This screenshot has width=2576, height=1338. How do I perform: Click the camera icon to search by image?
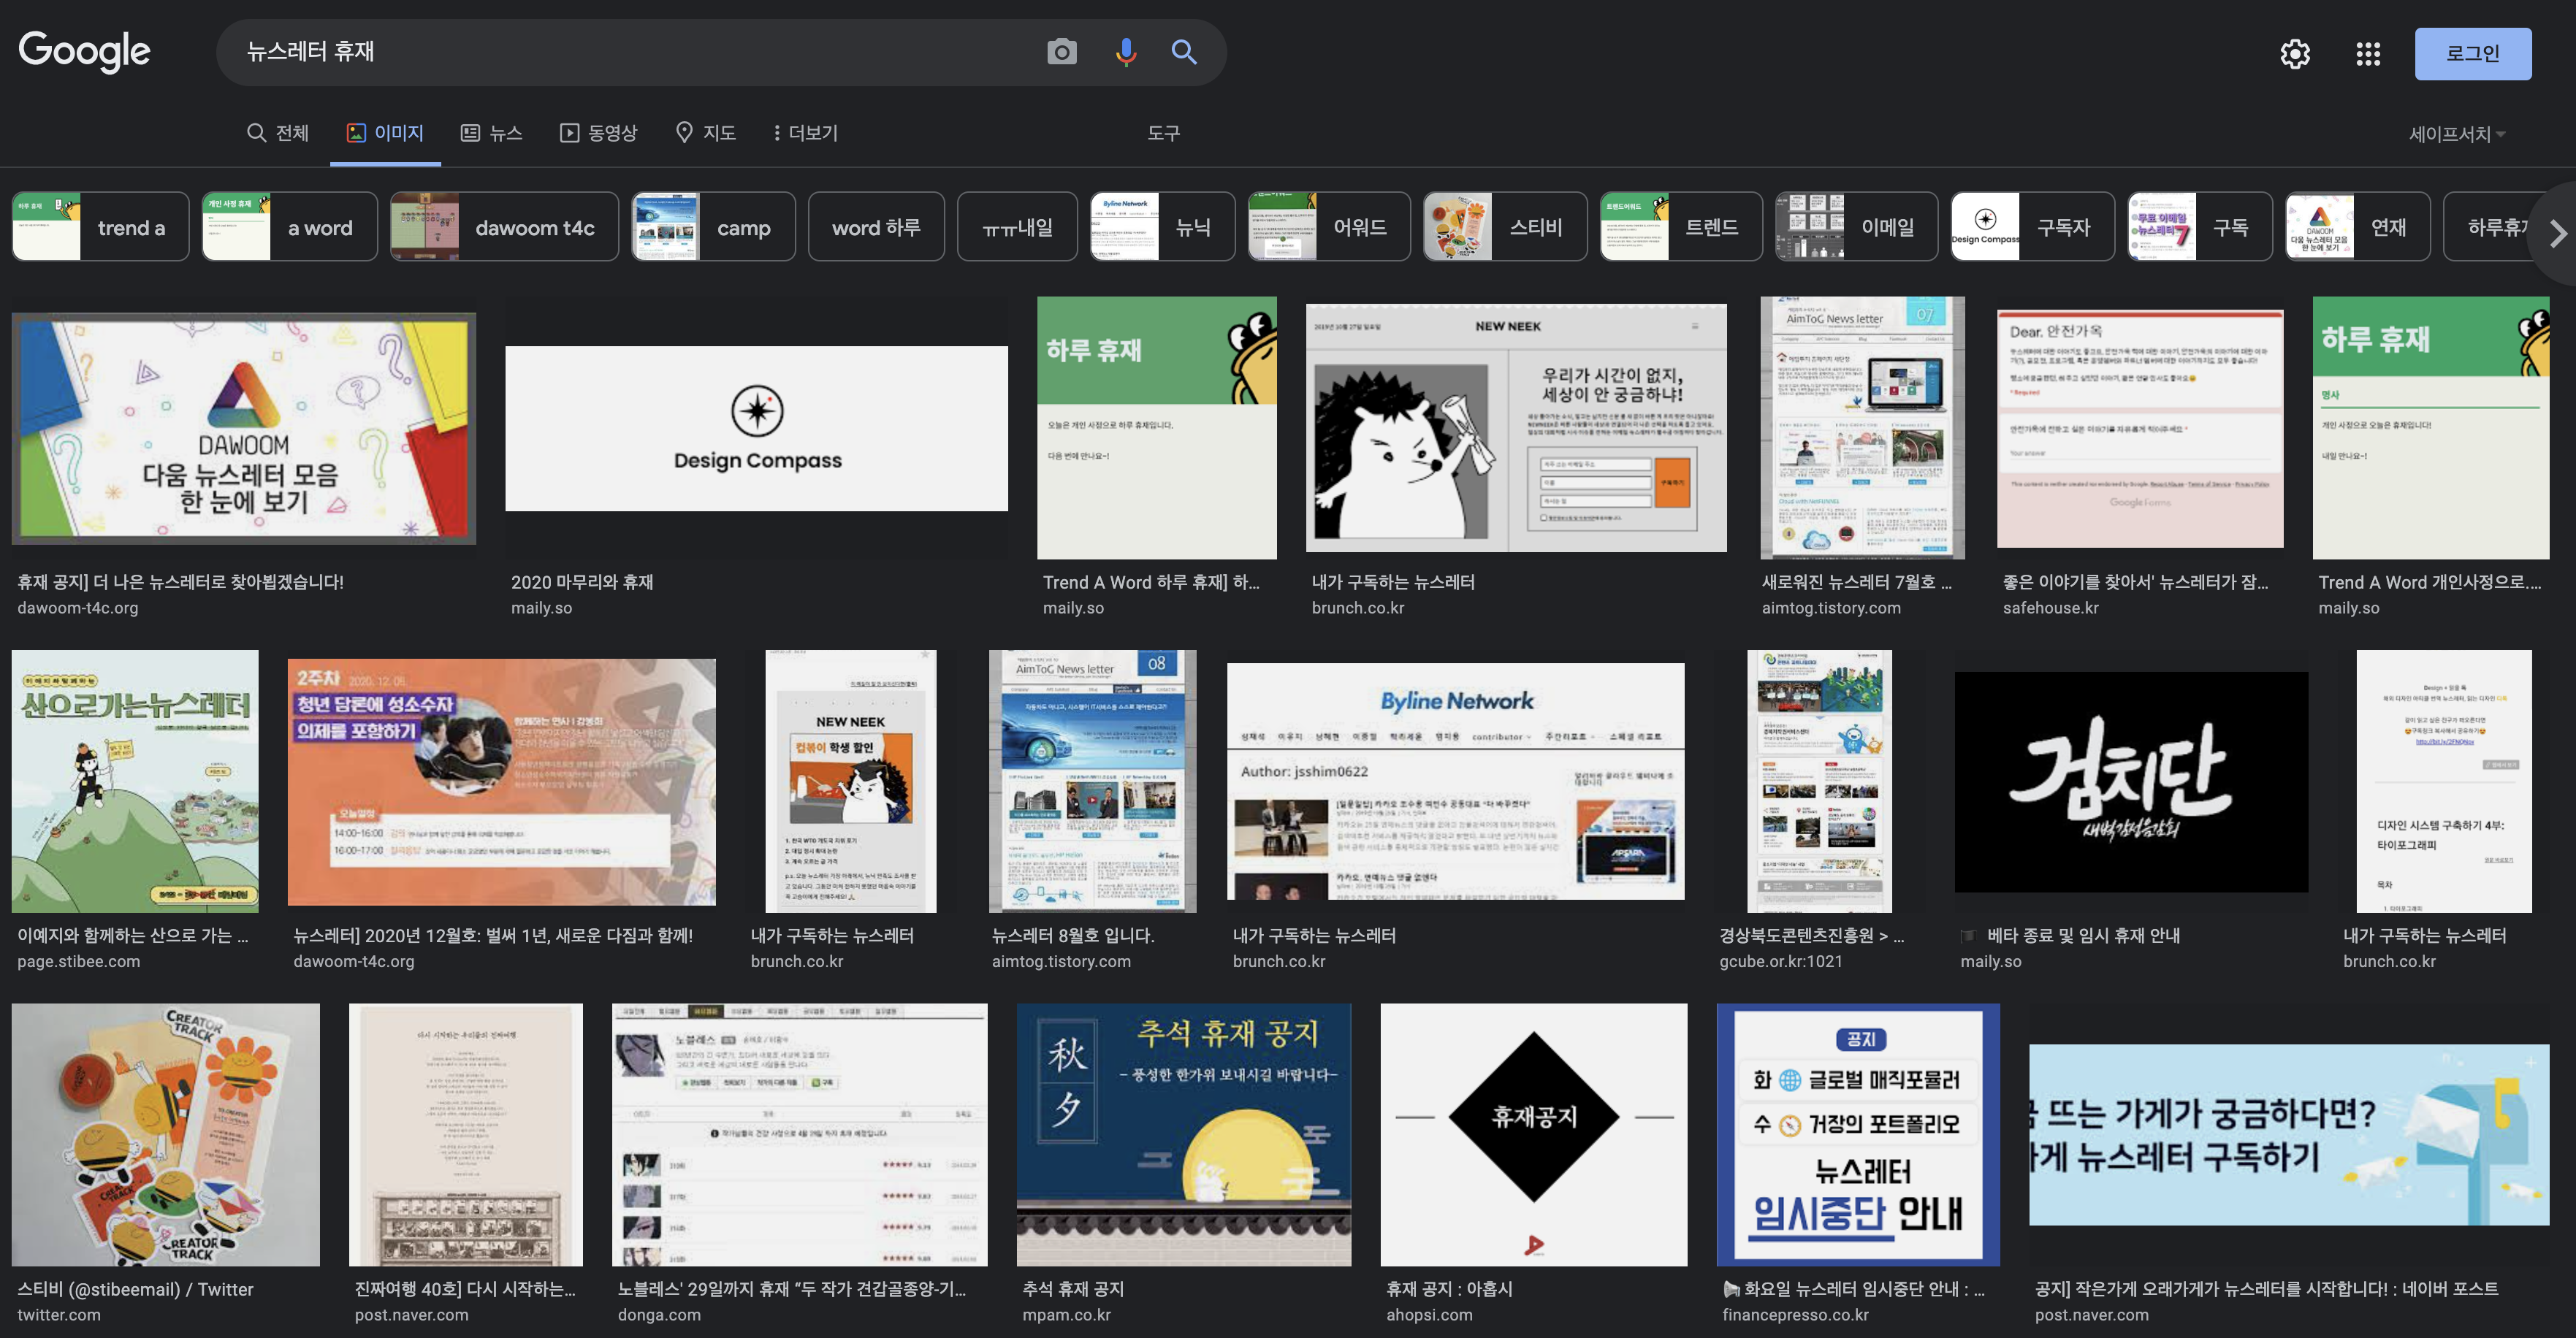[x=1061, y=51]
